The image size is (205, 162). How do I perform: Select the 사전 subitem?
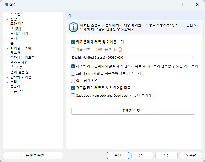click(19, 67)
